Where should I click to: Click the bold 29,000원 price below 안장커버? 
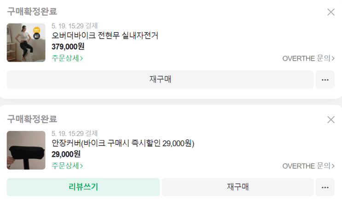(x=66, y=154)
